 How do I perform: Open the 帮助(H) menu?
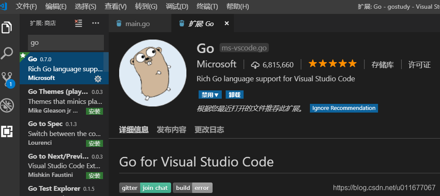[x=237, y=7]
